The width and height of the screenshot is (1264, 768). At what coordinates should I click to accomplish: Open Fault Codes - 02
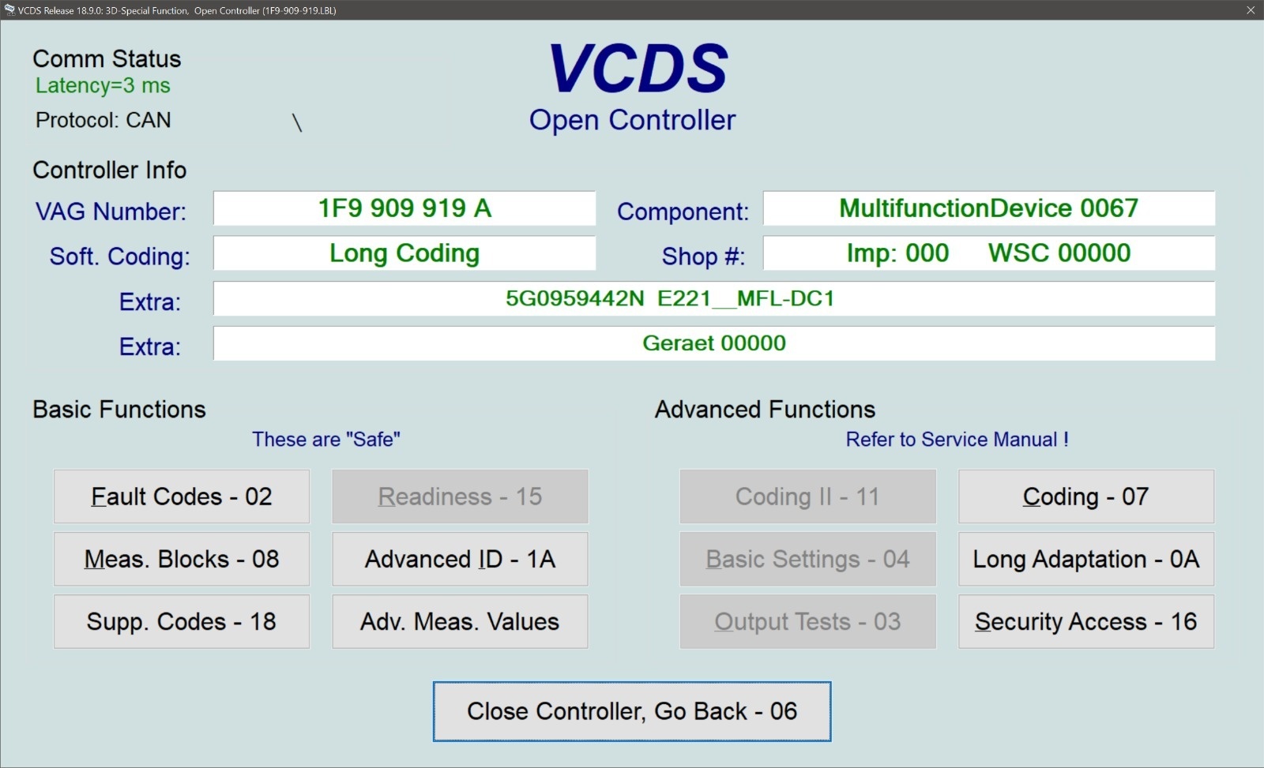point(182,496)
